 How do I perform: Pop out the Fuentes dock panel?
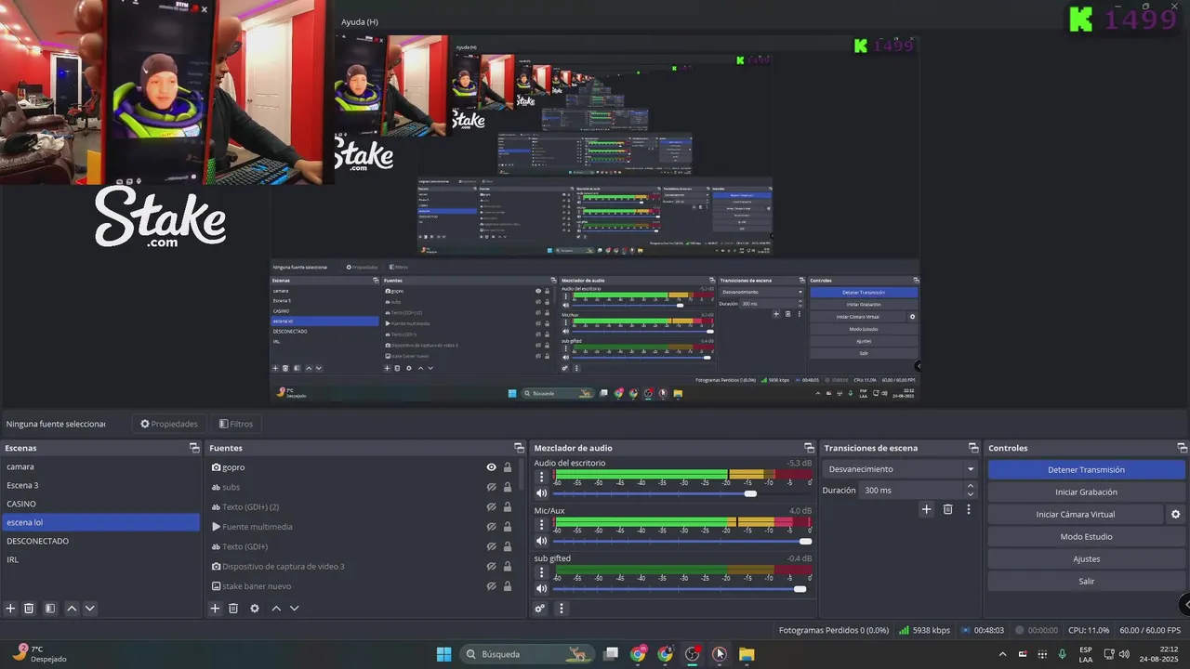[x=519, y=448]
